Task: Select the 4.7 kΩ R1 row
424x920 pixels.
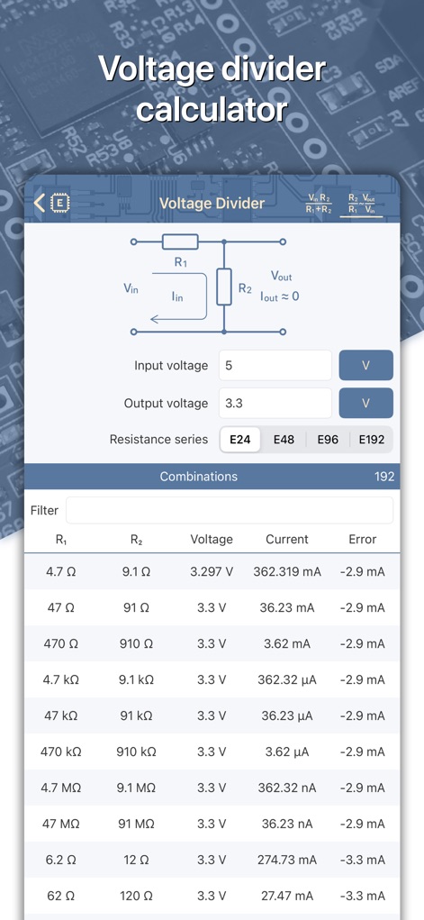Action: point(212,680)
